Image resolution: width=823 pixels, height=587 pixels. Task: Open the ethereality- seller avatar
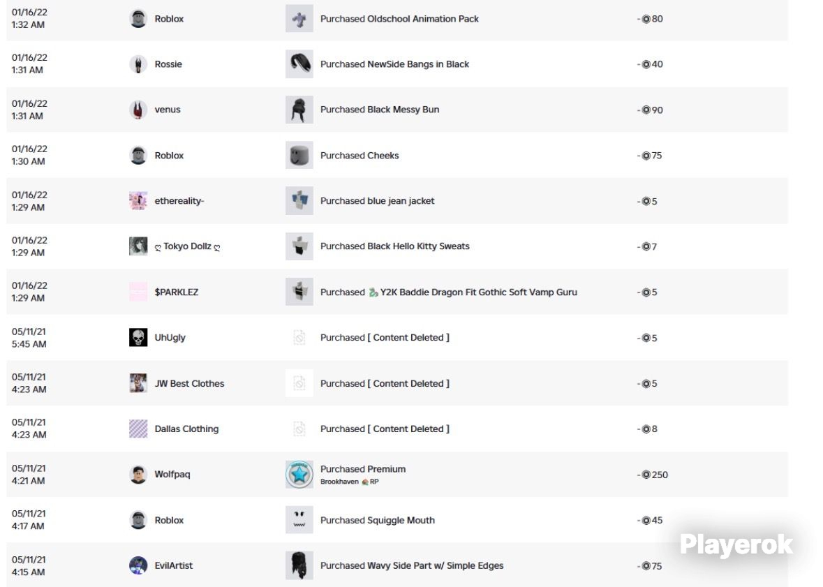point(138,200)
